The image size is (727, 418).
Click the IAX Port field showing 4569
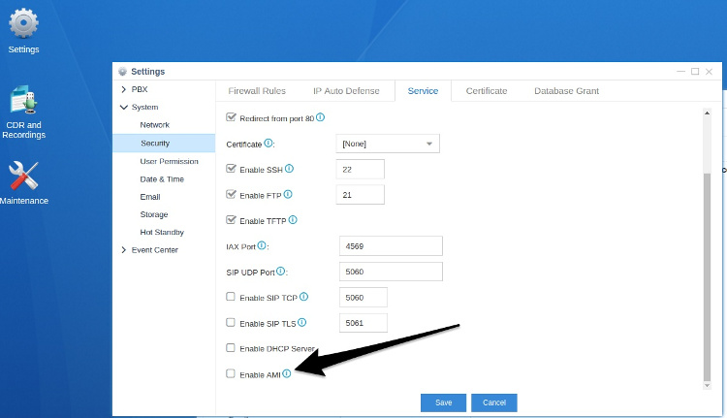391,246
